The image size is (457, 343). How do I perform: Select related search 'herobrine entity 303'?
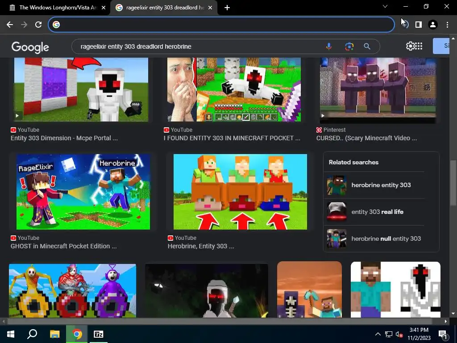(x=375, y=185)
